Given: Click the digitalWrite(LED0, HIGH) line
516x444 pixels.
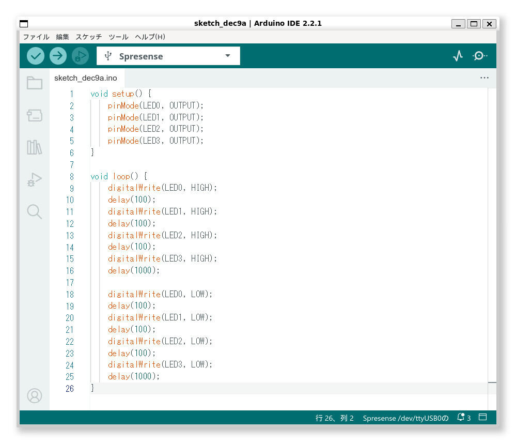Looking at the screenshot, I should pos(163,188).
